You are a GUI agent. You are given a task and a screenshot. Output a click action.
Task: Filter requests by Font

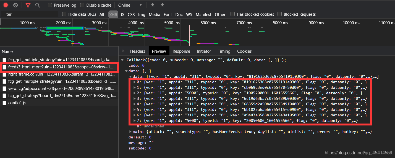click(168, 14)
